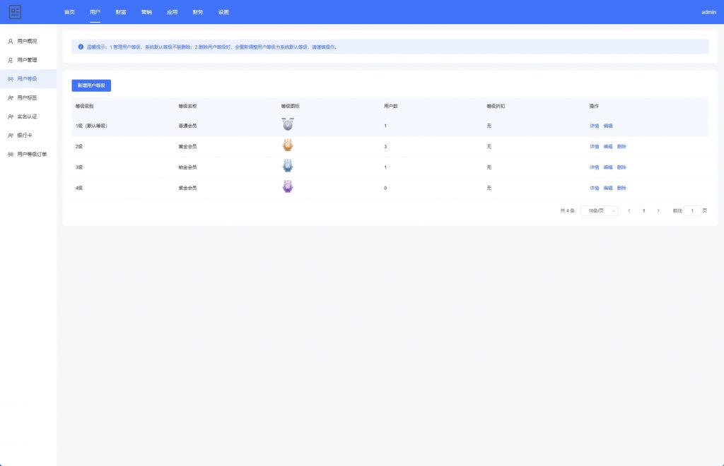724x466 pixels.
Task: Go to previous page using left arrow
Action: [629, 210]
